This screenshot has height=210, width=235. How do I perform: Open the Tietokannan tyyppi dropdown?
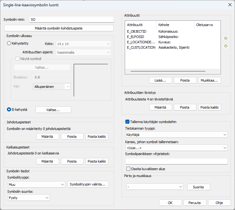pyautogui.click(x=176, y=134)
